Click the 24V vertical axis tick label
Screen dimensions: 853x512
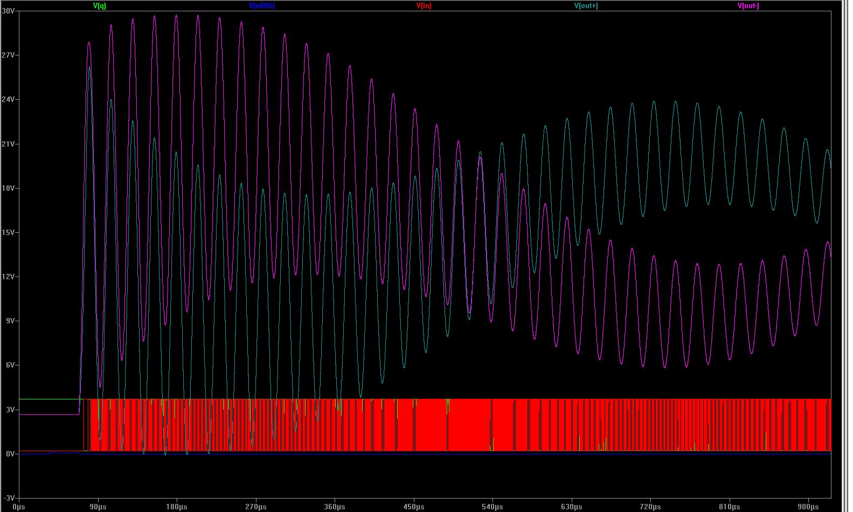(8, 100)
